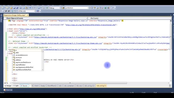The width and height of the screenshot is (174, 98).
Task: Choose 'a' in the IntelliSense list
Action: (x=27, y=50)
